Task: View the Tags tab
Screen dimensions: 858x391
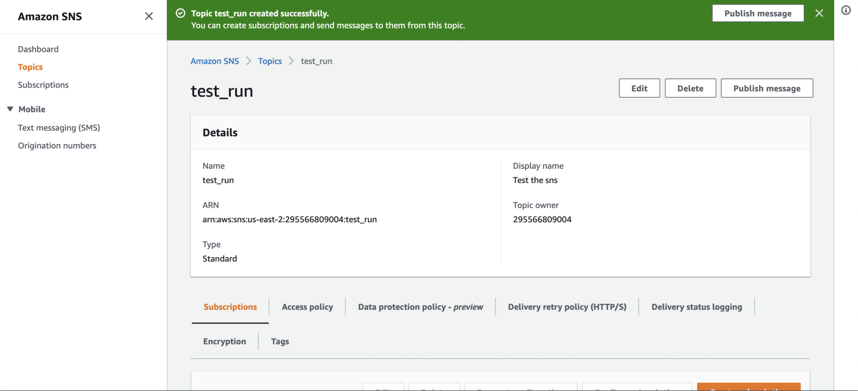Action: tap(280, 341)
